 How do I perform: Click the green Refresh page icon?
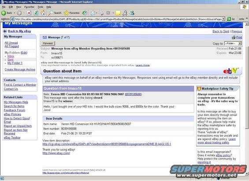click(x=36, y=13)
